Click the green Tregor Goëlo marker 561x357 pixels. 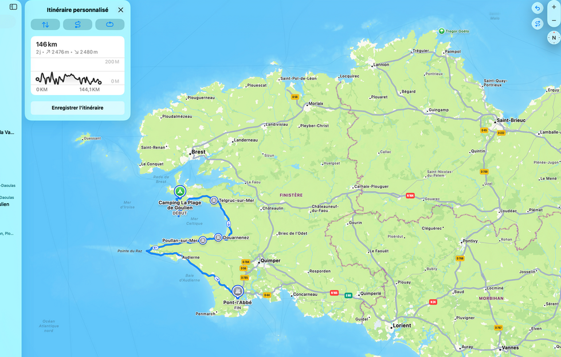tap(441, 31)
